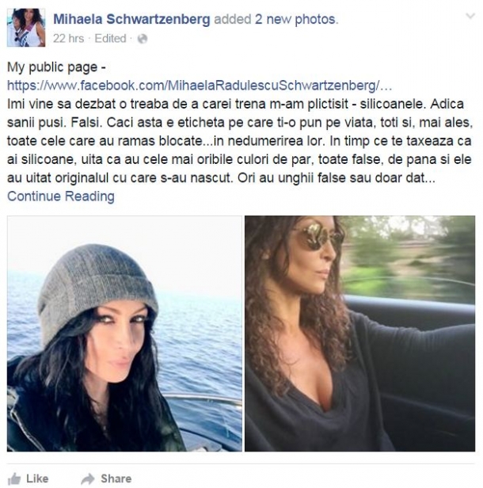Click the Share text button

click(116, 478)
